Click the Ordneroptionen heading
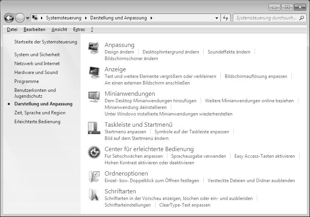 point(126,174)
